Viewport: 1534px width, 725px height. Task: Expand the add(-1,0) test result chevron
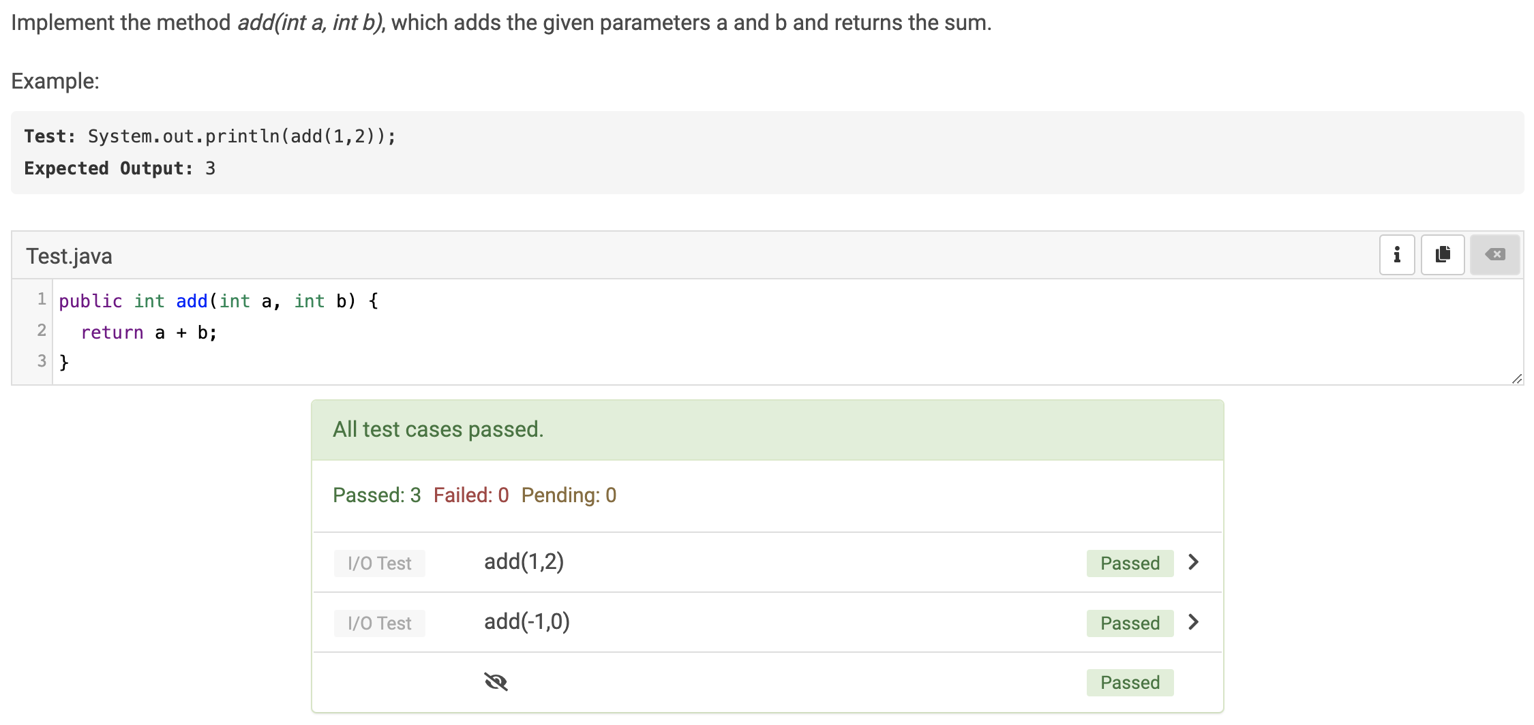click(1193, 622)
